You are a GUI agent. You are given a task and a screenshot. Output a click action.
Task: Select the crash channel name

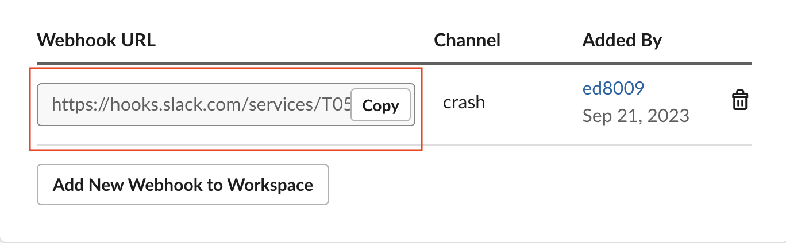(x=464, y=103)
